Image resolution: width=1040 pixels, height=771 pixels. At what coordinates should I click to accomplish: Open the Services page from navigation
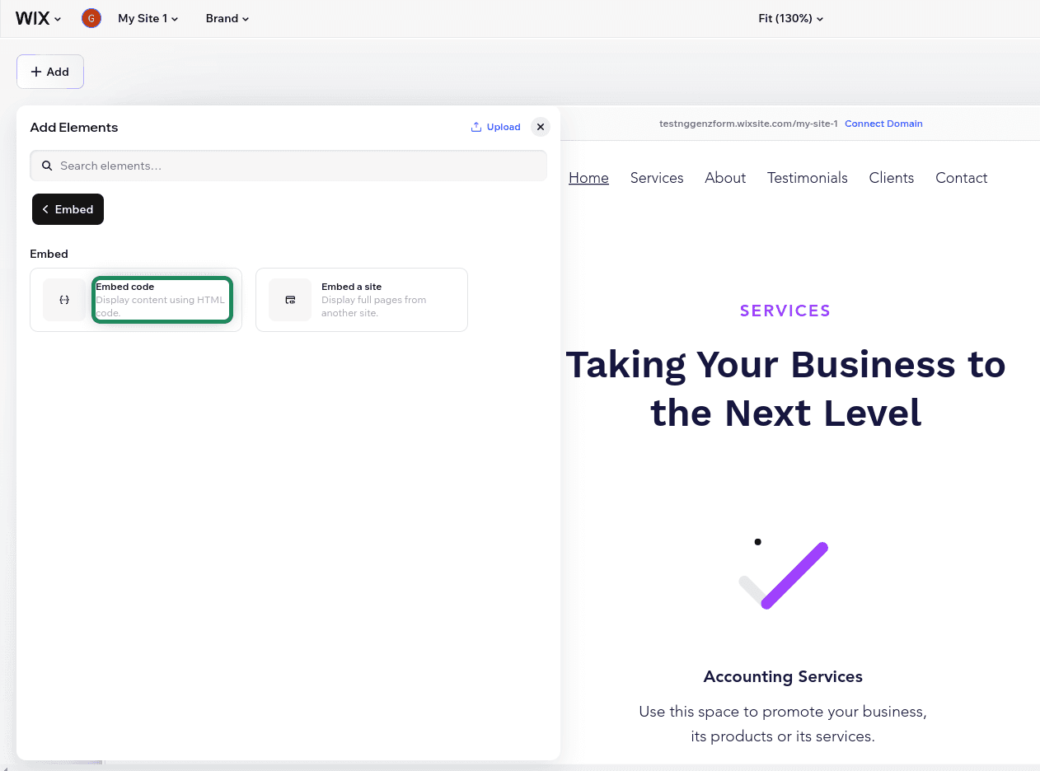click(657, 178)
